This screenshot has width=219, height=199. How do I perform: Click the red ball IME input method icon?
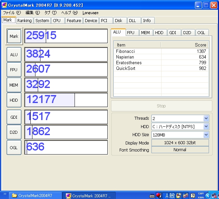coord(159,196)
